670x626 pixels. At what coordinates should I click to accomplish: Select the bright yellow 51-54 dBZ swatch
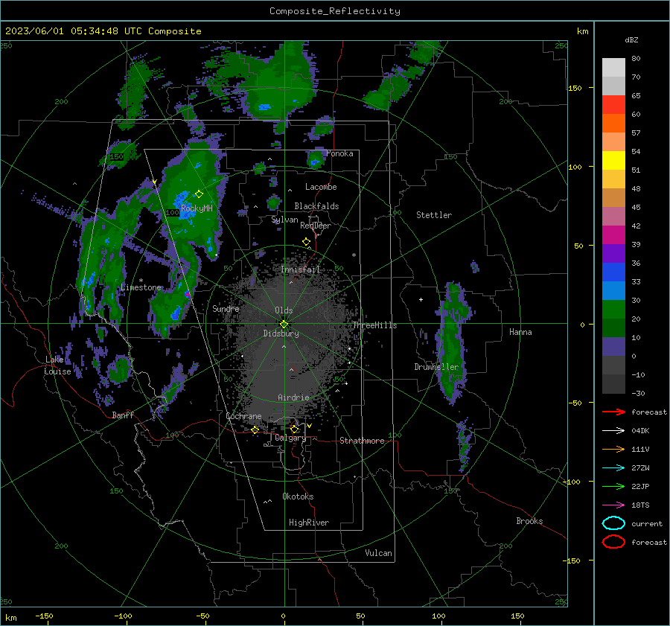[x=613, y=160]
